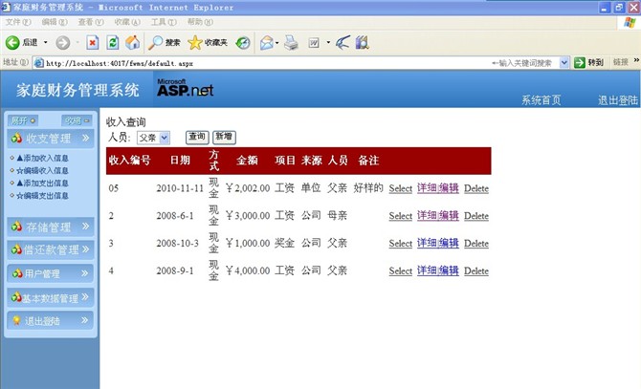
Task: Expand the 基本数据管理 sidebar panel
Action: pyautogui.click(x=85, y=296)
